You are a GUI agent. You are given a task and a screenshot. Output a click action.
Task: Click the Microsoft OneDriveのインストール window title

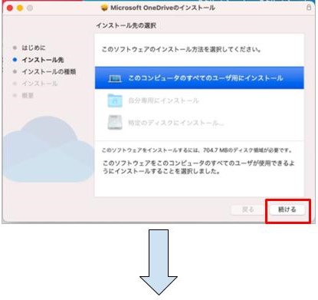pos(162,8)
